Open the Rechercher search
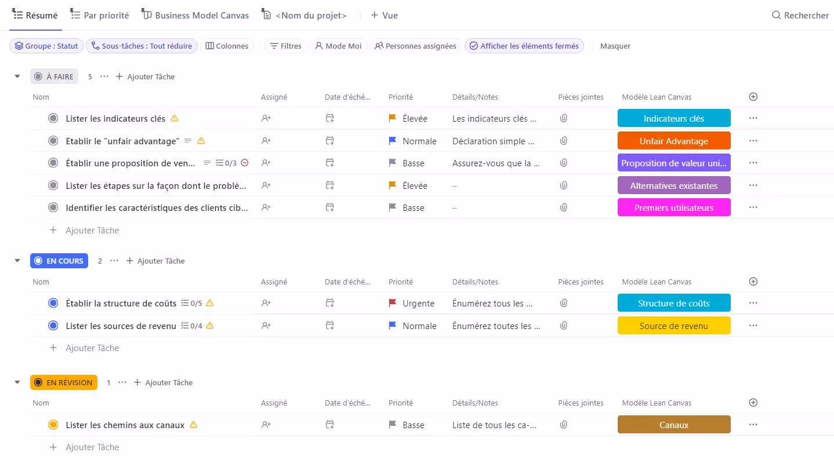 point(800,16)
